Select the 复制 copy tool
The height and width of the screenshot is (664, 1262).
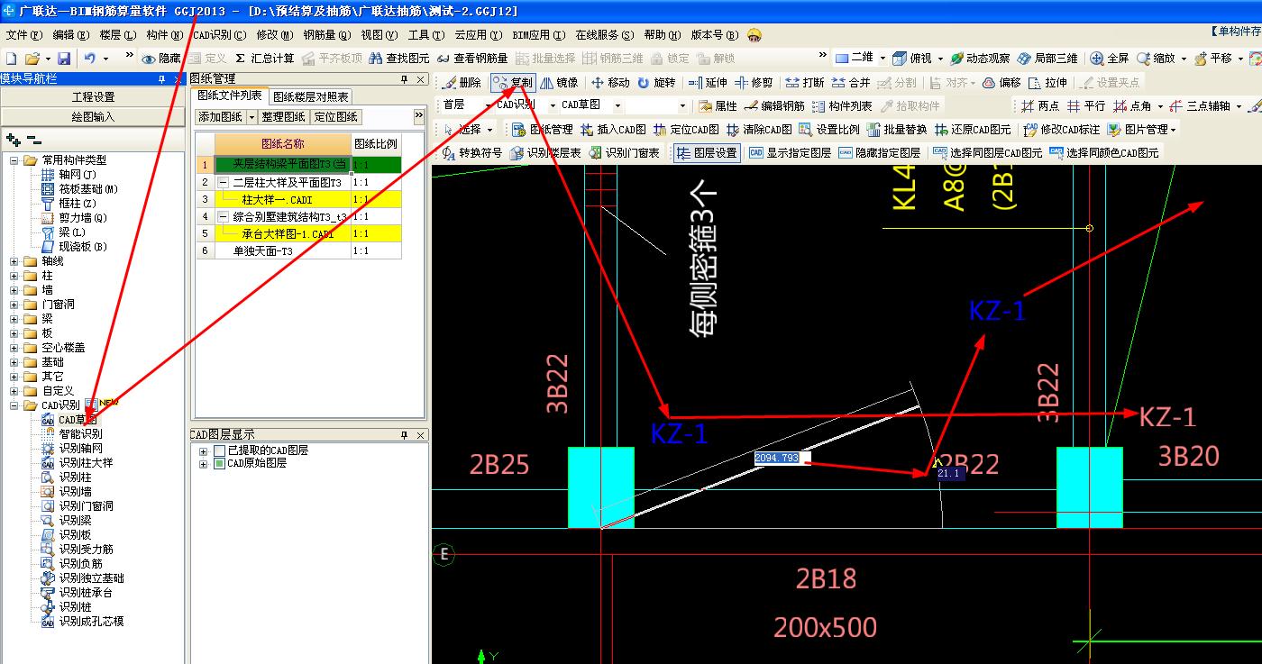pos(512,82)
